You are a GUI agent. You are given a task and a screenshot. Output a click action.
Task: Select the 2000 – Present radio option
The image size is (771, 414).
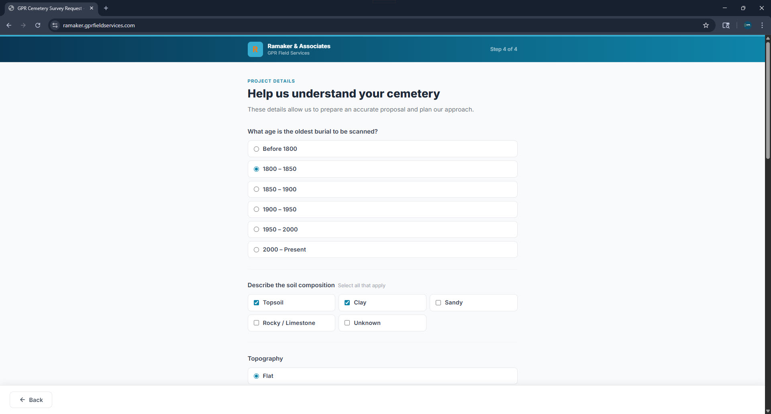256,250
